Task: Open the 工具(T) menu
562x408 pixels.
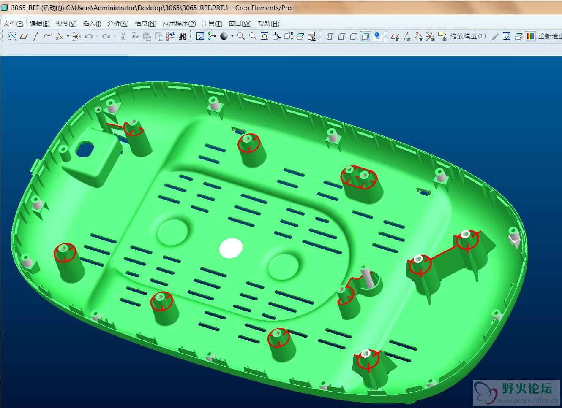Action: tap(212, 24)
